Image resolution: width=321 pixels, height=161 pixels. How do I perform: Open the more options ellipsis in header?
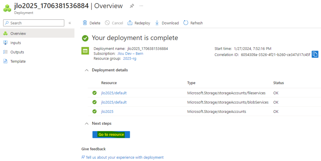coord(141,6)
